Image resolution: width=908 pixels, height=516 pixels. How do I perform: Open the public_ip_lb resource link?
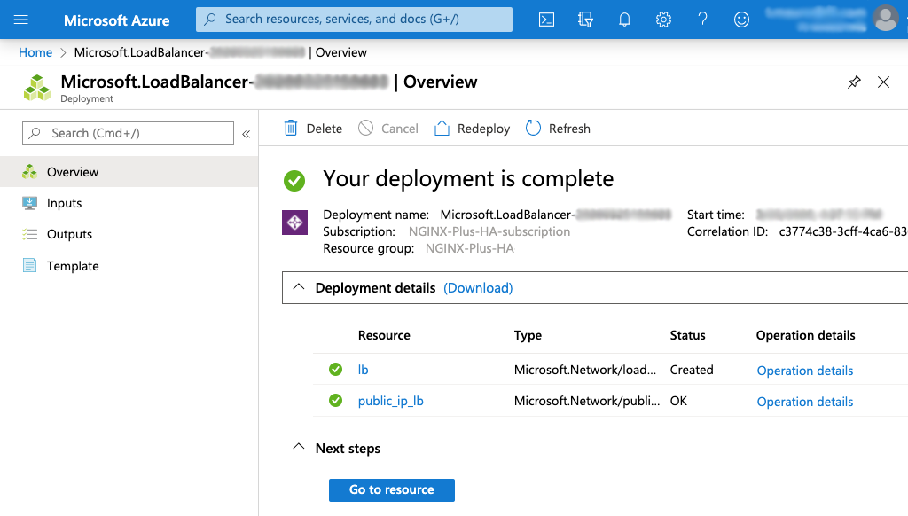click(390, 401)
